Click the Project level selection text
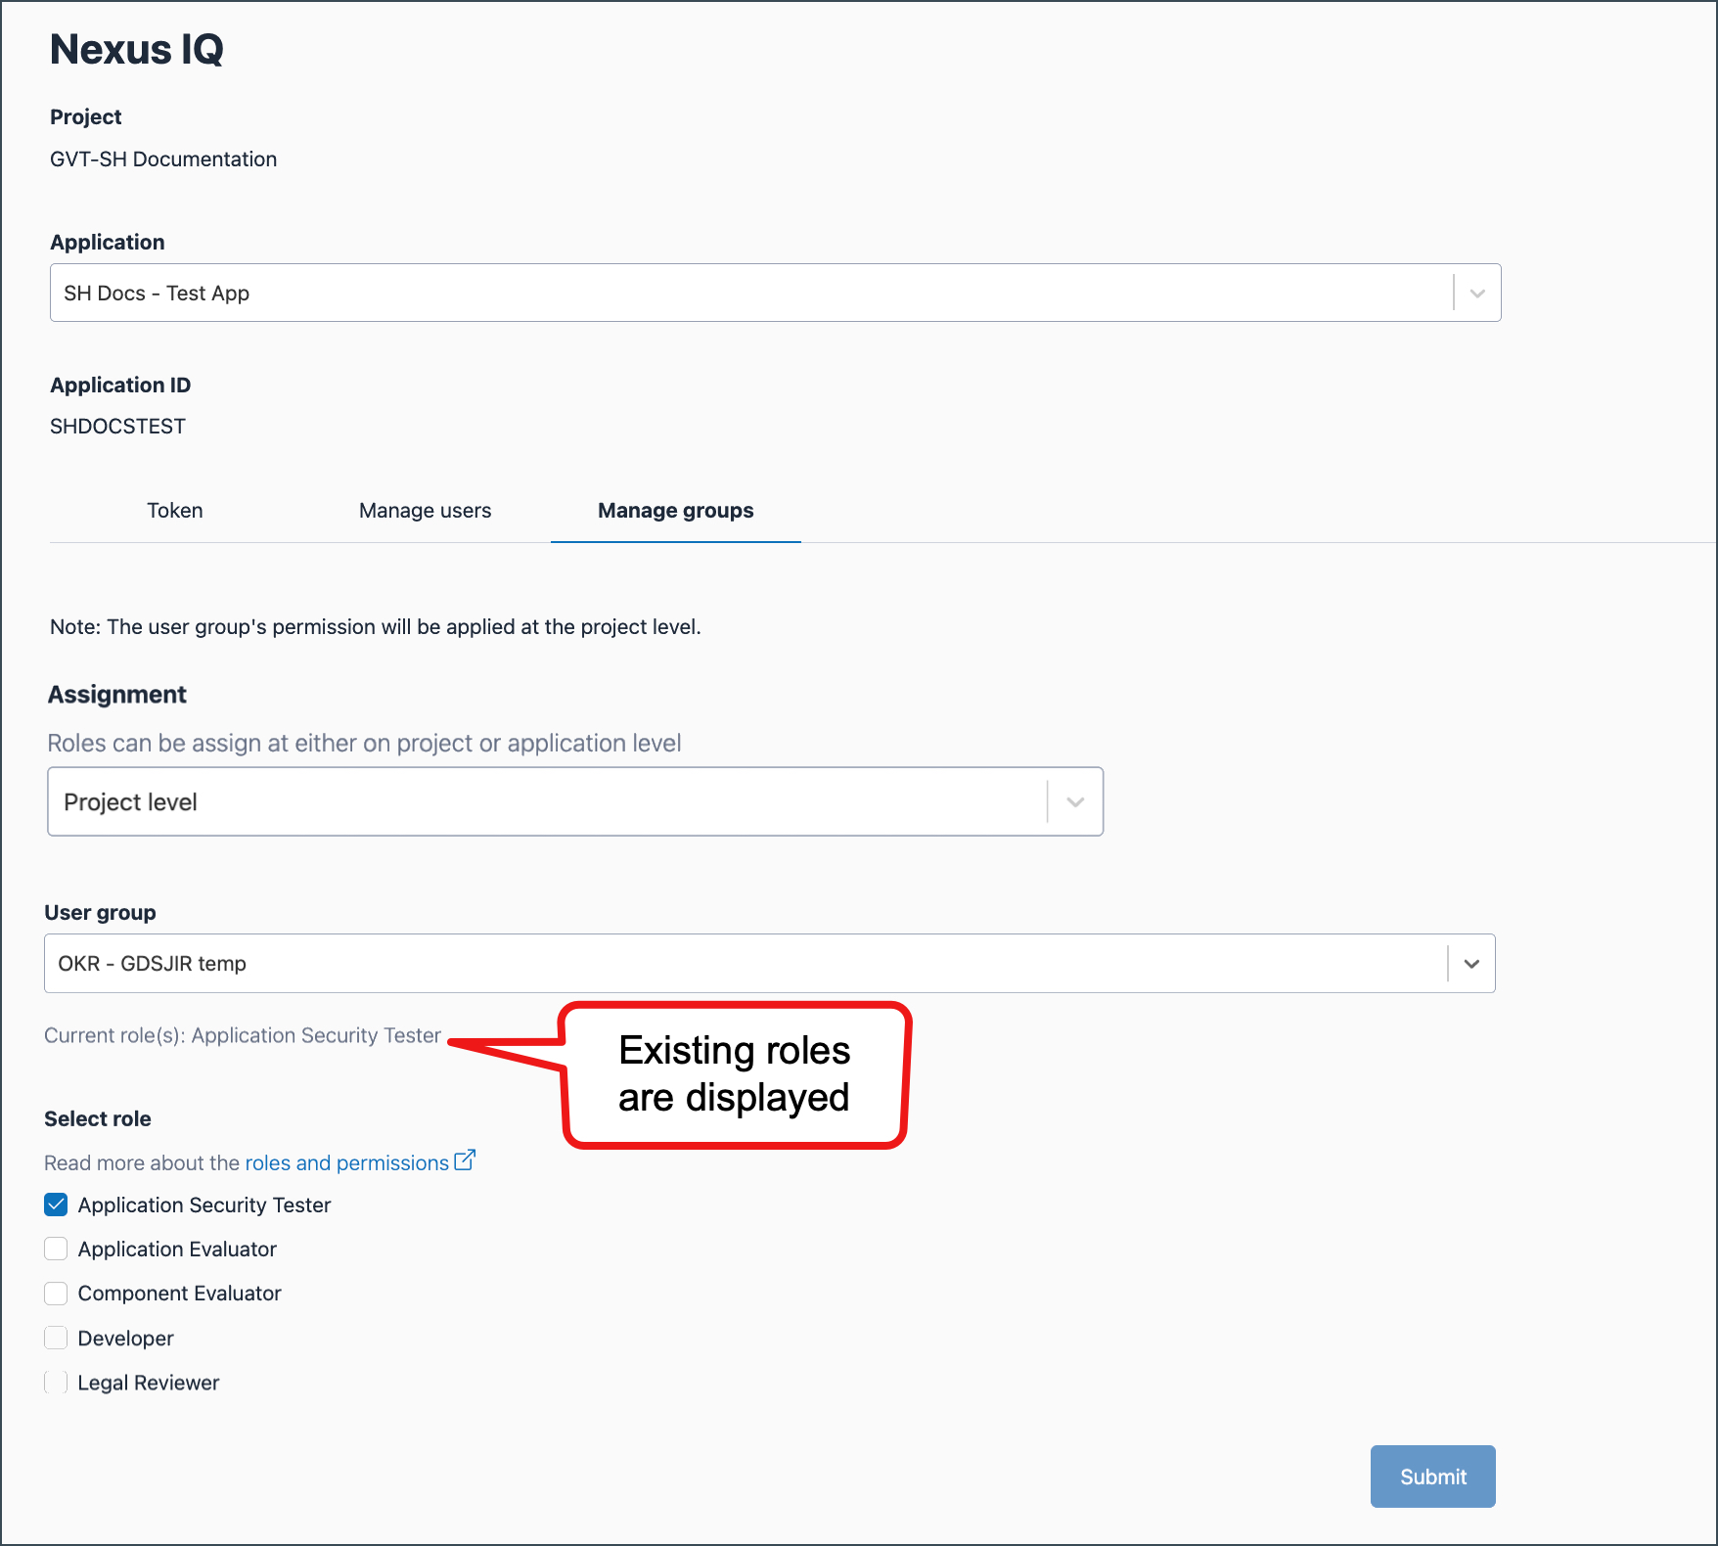This screenshot has width=1718, height=1546. [x=130, y=802]
